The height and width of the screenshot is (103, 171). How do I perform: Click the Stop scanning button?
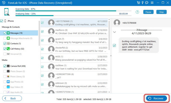161,12
